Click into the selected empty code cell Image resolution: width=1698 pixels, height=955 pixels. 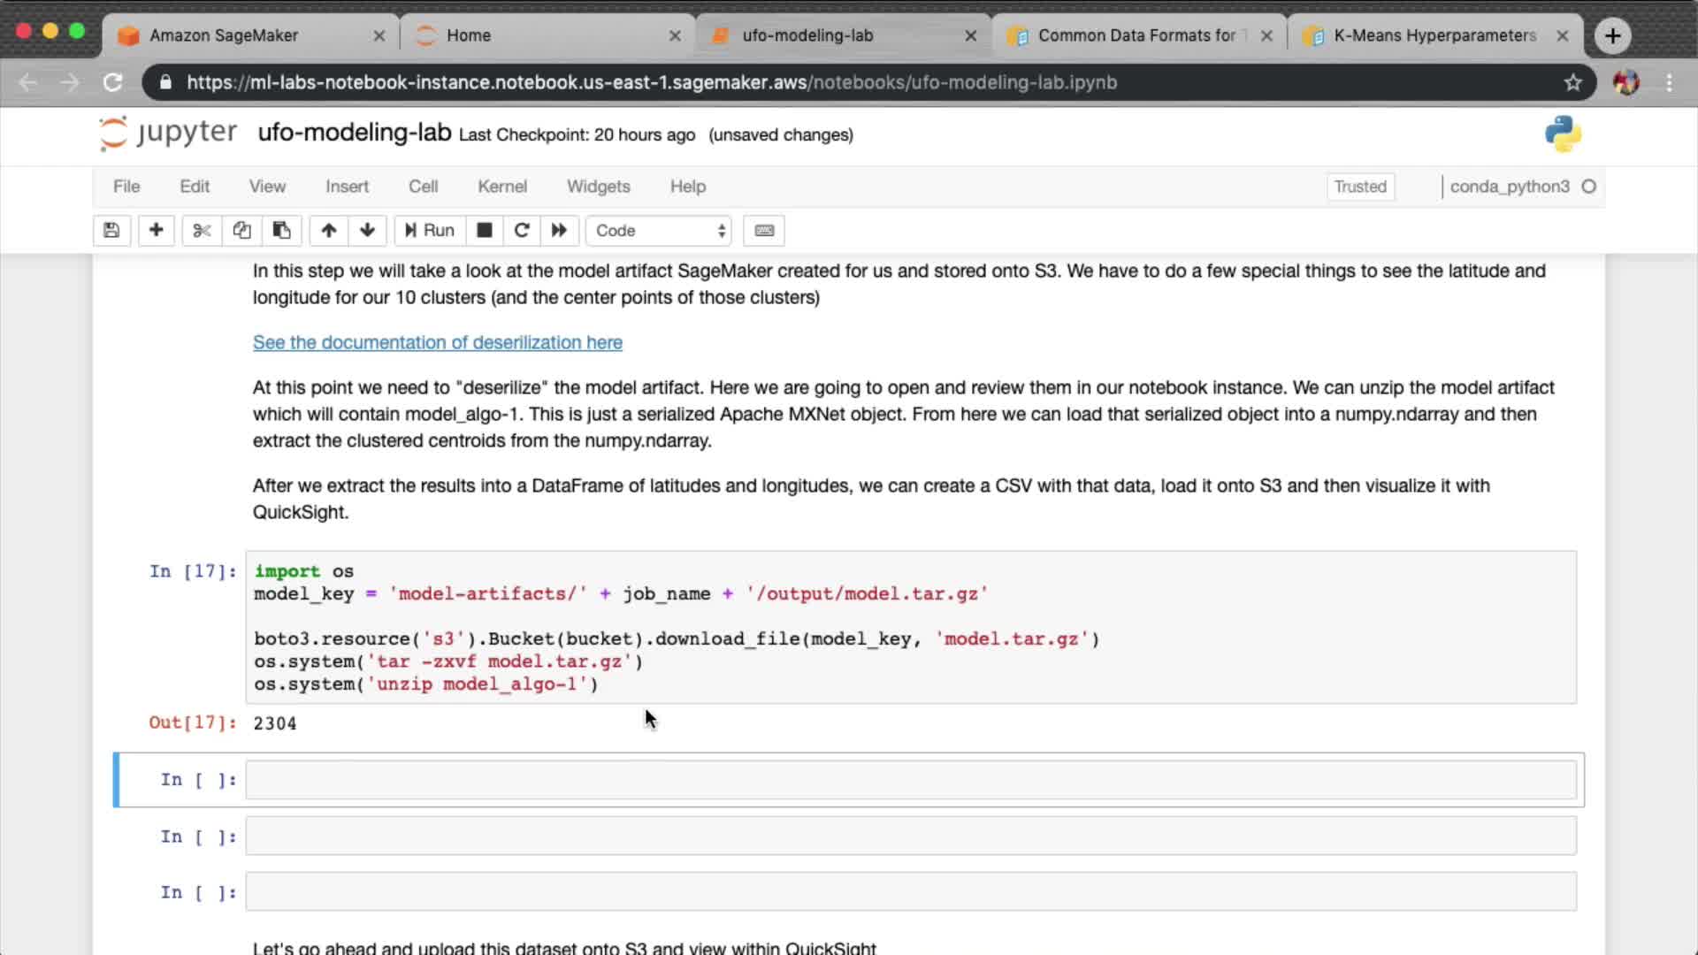pyautogui.click(x=909, y=780)
